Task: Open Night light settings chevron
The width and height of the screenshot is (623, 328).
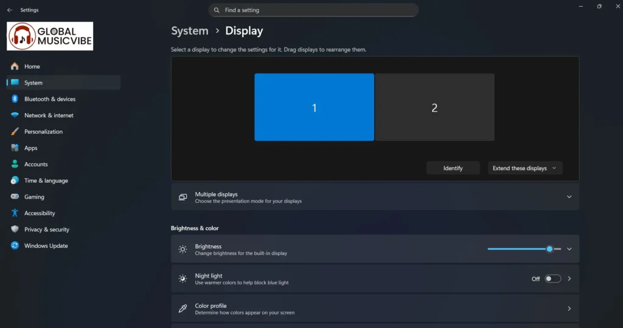Action: click(x=569, y=279)
